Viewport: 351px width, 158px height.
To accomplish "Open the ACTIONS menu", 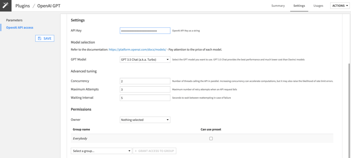I will [x=340, y=6].
